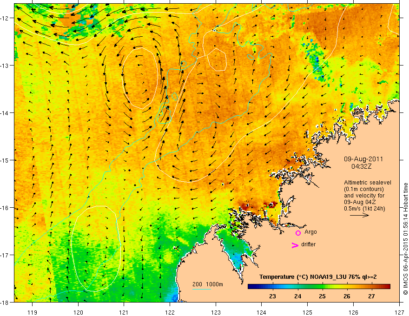The height and width of the screenshot is (316, 409).
Task: Click the 'Temperature (°C) NOAA19_L3U 76% ql>=2' title
Action: point(318,277)
